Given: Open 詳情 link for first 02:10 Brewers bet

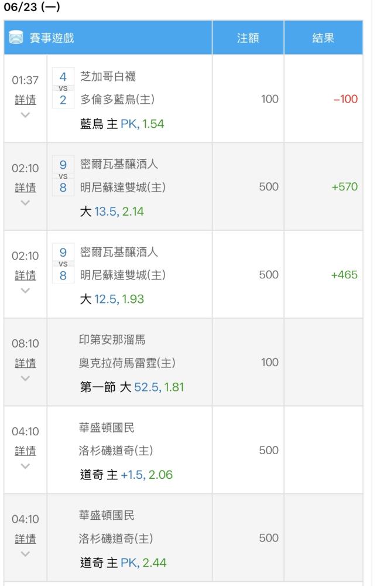Looking at the screenshot, I should click(25, 188).
